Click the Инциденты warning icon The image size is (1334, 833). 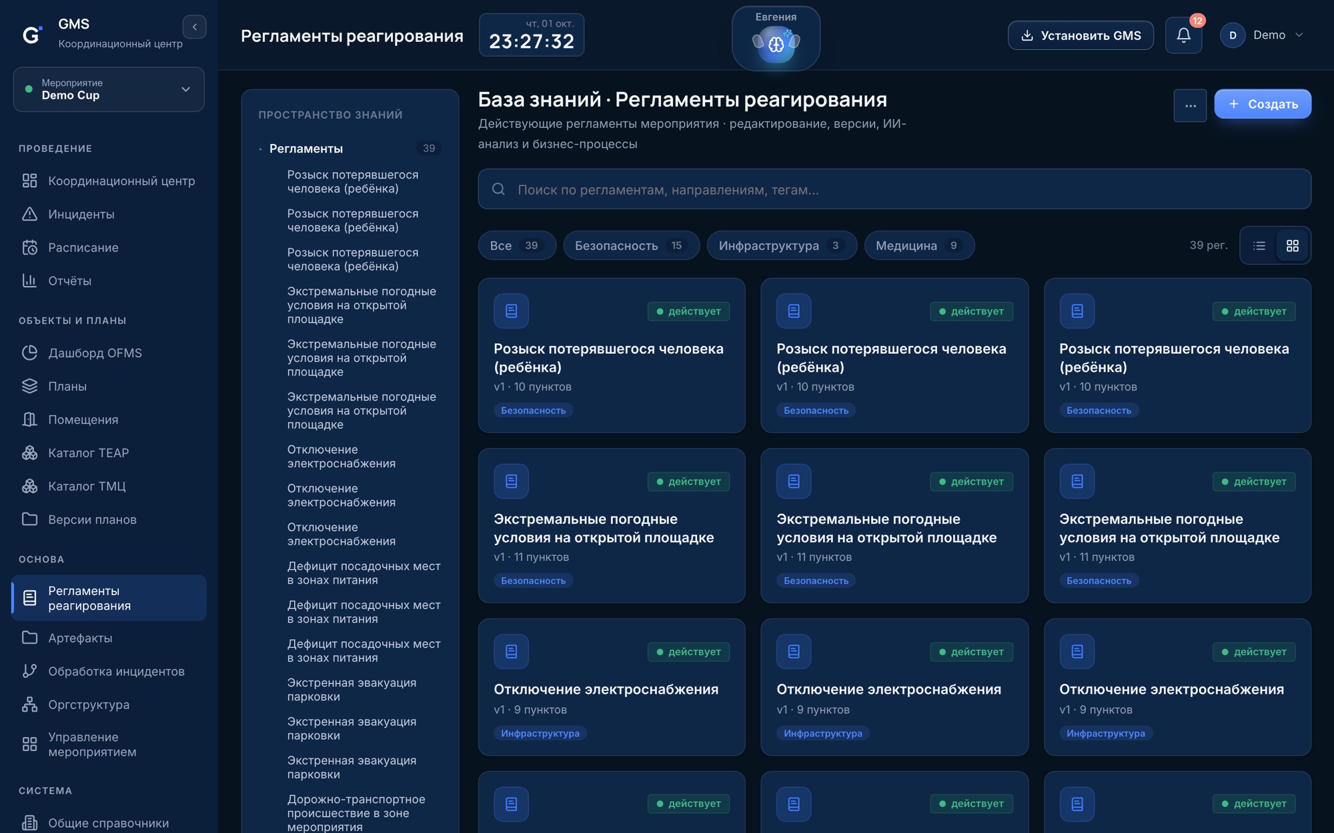click(29, 214)
